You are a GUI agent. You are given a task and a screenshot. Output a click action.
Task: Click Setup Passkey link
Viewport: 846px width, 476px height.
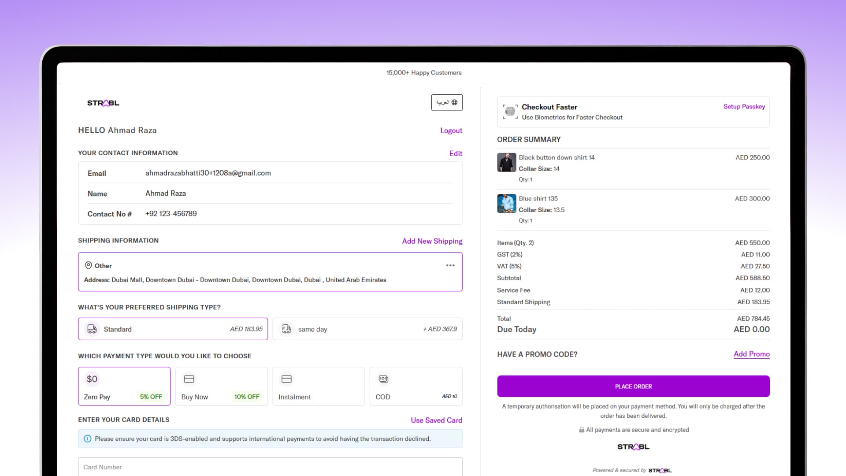tap(744, 107)
